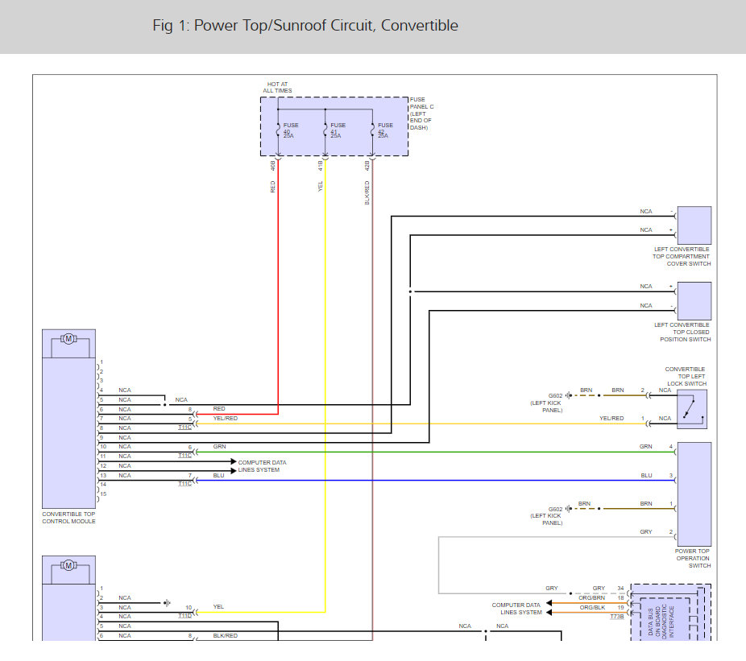Click the Power Top Operation Switch box
Screen dimensions: 746x661
[694, 494]
